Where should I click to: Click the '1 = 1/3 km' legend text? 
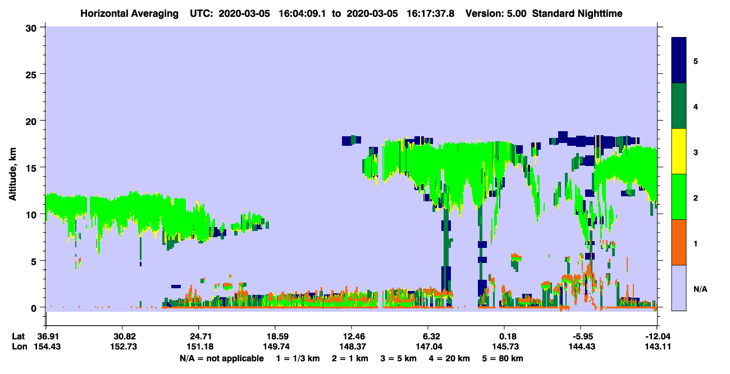(x=299, y=358)
